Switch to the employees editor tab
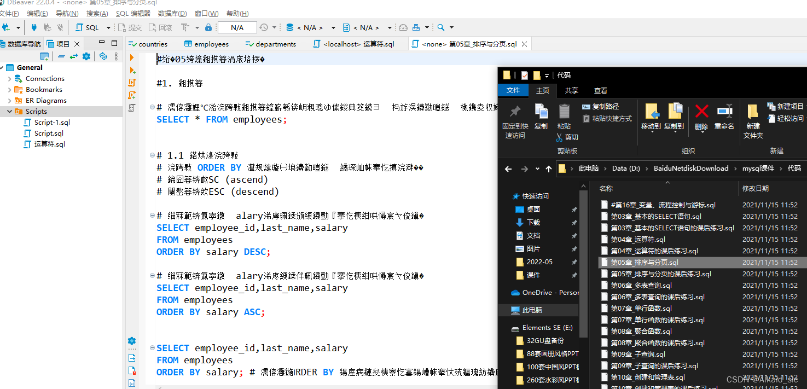The height and width of the screenshot is (389, 807). coord(206,44)
